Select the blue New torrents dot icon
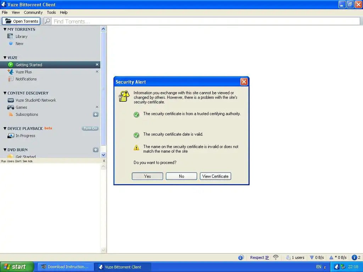Viewport: 363px width, 272px height. 11,43
